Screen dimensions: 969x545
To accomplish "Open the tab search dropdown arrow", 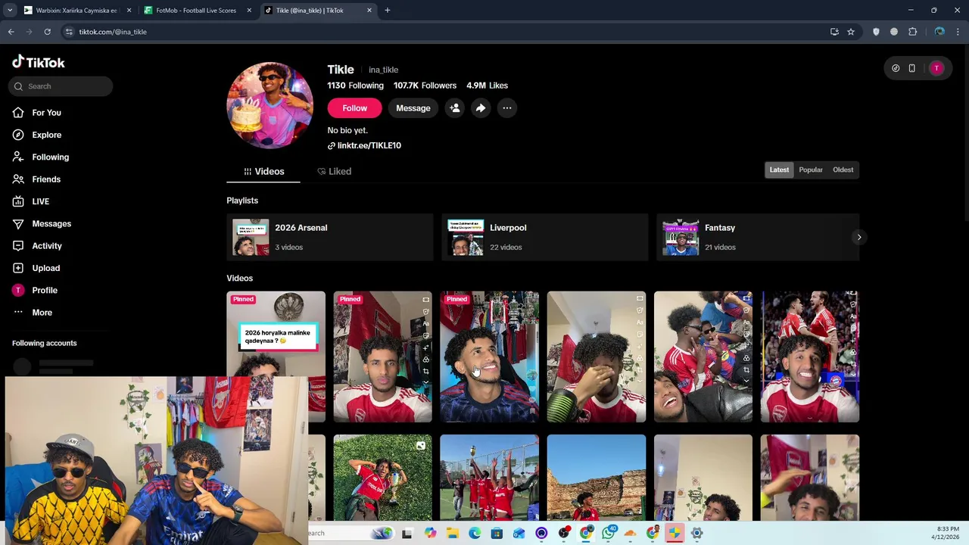I will 10,11.
